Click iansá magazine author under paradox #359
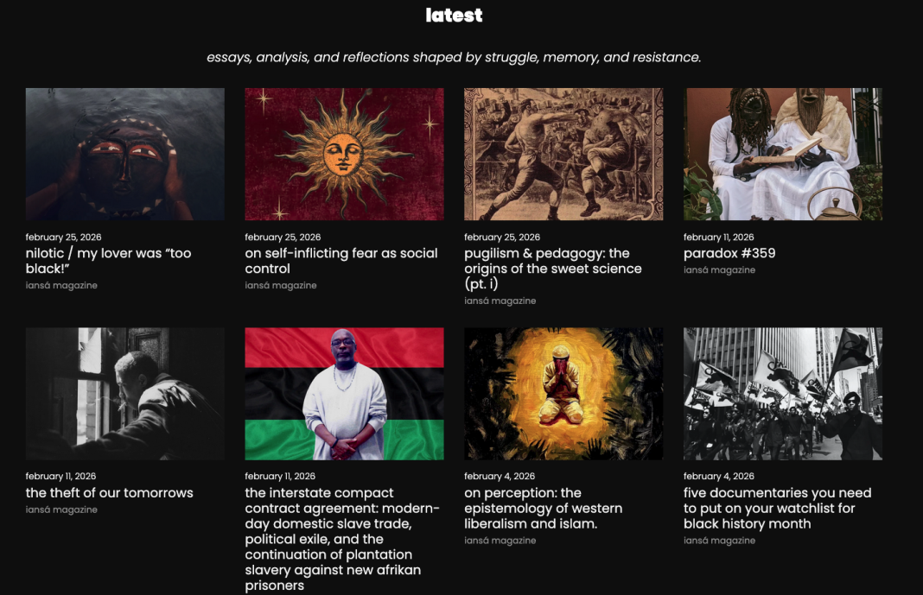 click(x=719, y=270)
